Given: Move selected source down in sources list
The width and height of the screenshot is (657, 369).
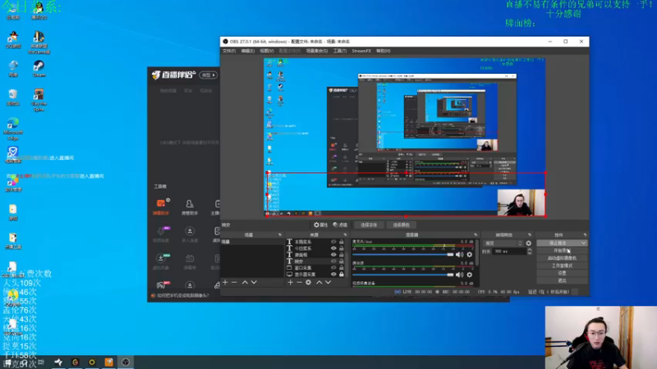Looking at the screenshot, I should (x=328, y=282).
